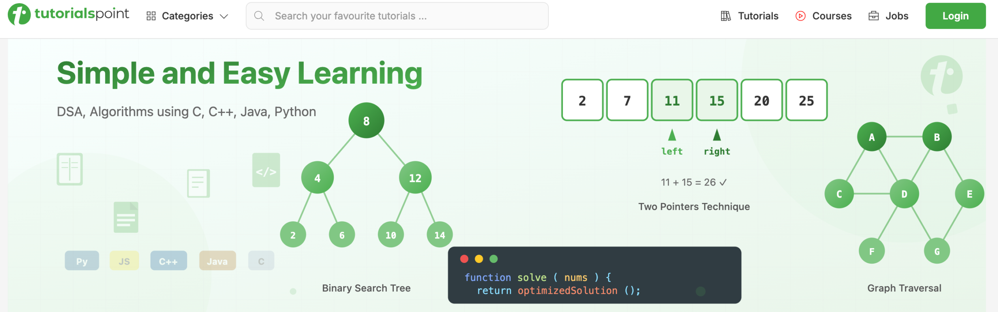Click graph node F
Viewport: 998px width, 312px height.
click(872, 251)
